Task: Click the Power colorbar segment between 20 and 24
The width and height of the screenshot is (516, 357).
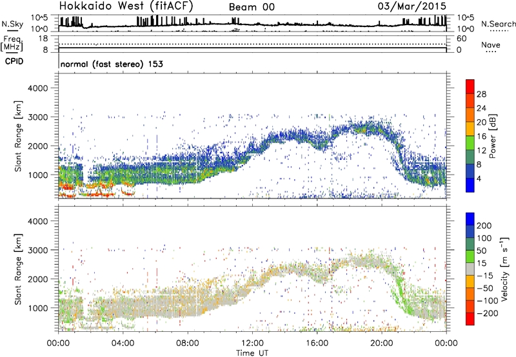Action: [470, 115]
